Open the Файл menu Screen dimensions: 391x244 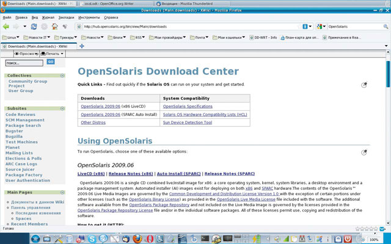click(x=7, y=18)
